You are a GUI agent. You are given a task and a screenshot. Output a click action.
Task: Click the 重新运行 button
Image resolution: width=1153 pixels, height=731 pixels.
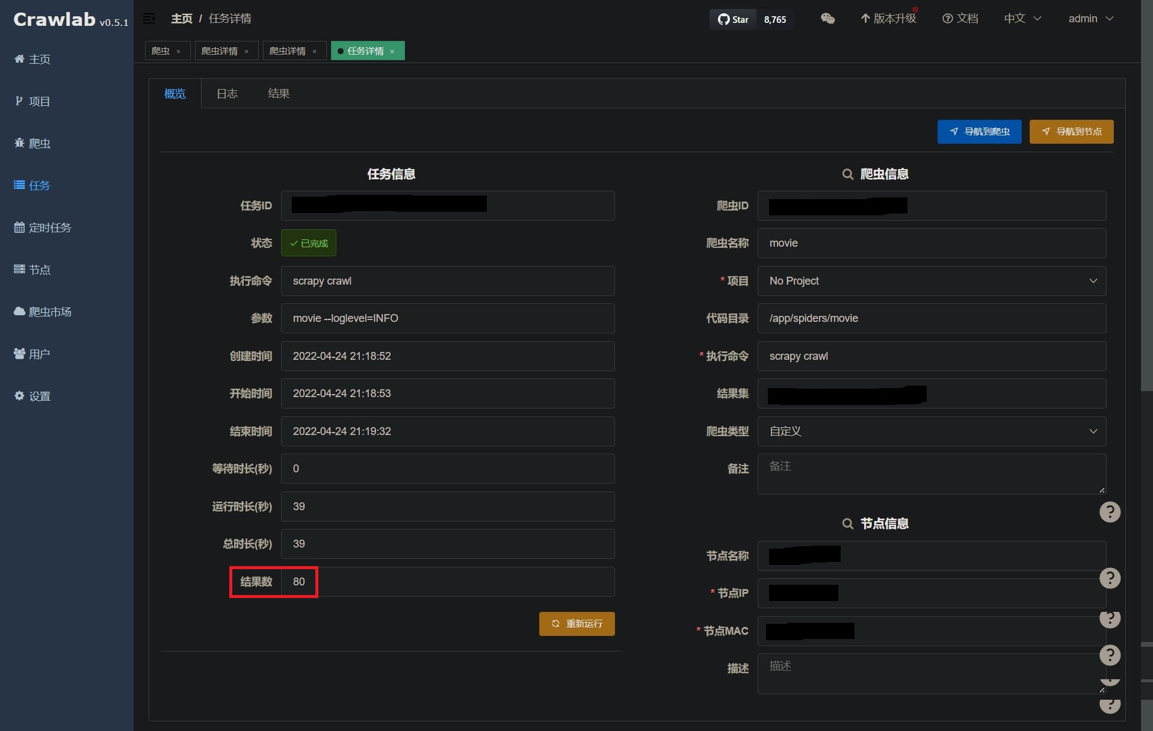[x=576, y=624]
